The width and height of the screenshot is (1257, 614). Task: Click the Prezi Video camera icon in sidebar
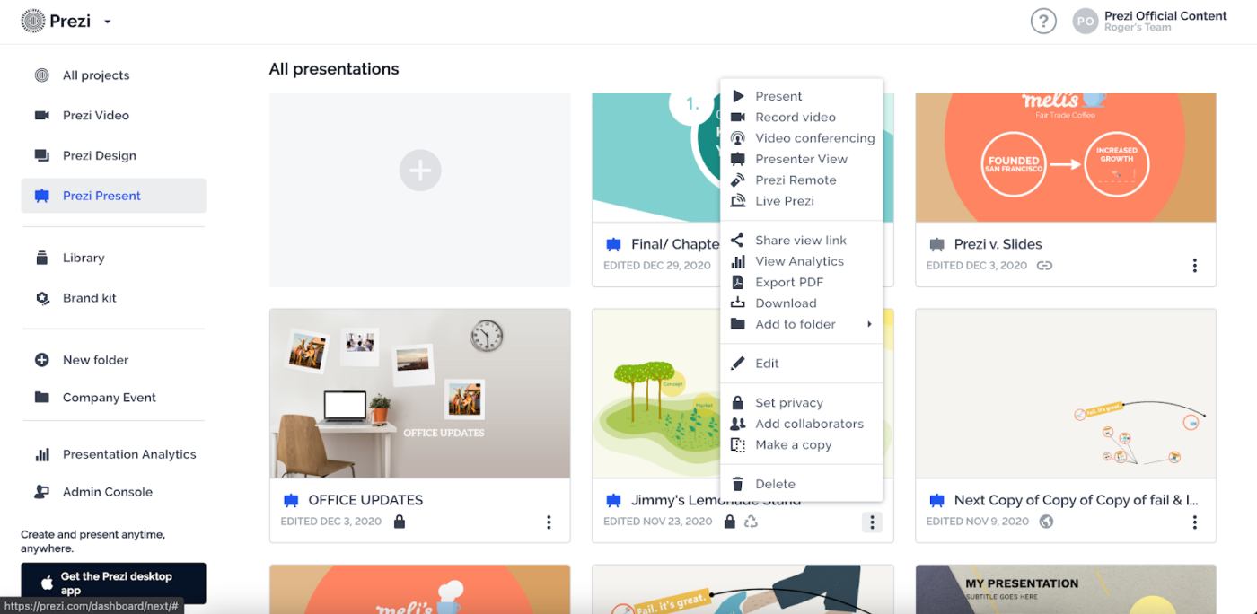tap(42, 116)
